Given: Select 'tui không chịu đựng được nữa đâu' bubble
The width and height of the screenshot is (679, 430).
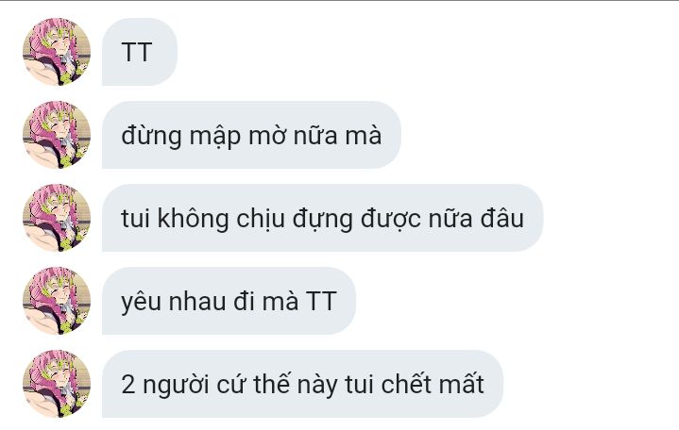Looking at the screenshot, I should tap(322, 218).
